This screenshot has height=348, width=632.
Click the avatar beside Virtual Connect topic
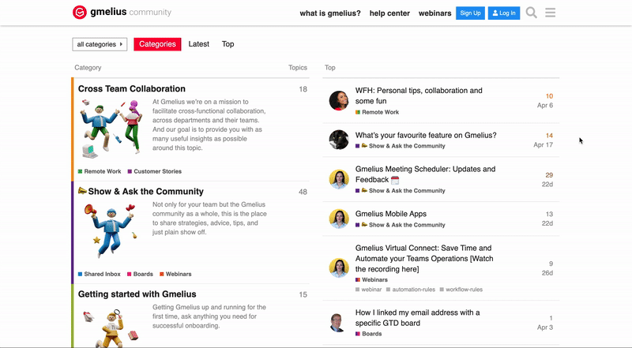pyautogui.click(x=339, y=268)
